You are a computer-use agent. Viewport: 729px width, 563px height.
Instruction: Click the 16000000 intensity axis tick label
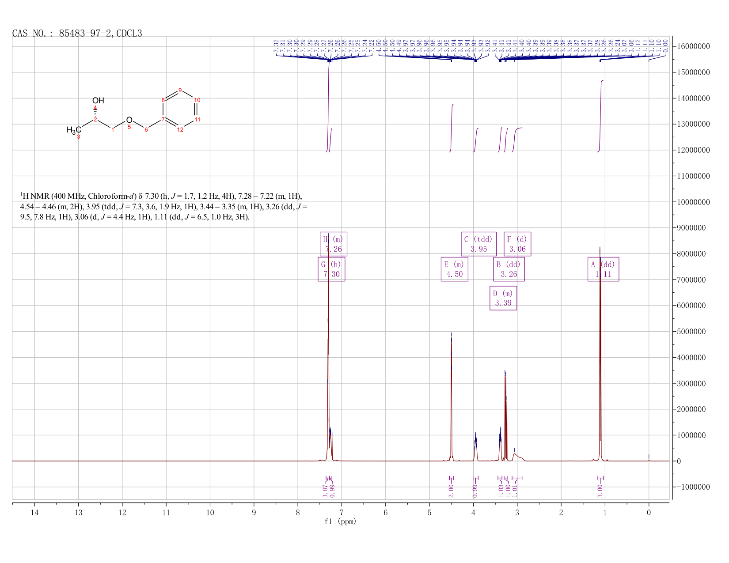(693, 46)
